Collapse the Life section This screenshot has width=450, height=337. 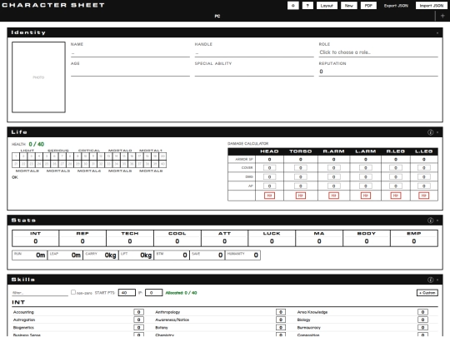437,132
